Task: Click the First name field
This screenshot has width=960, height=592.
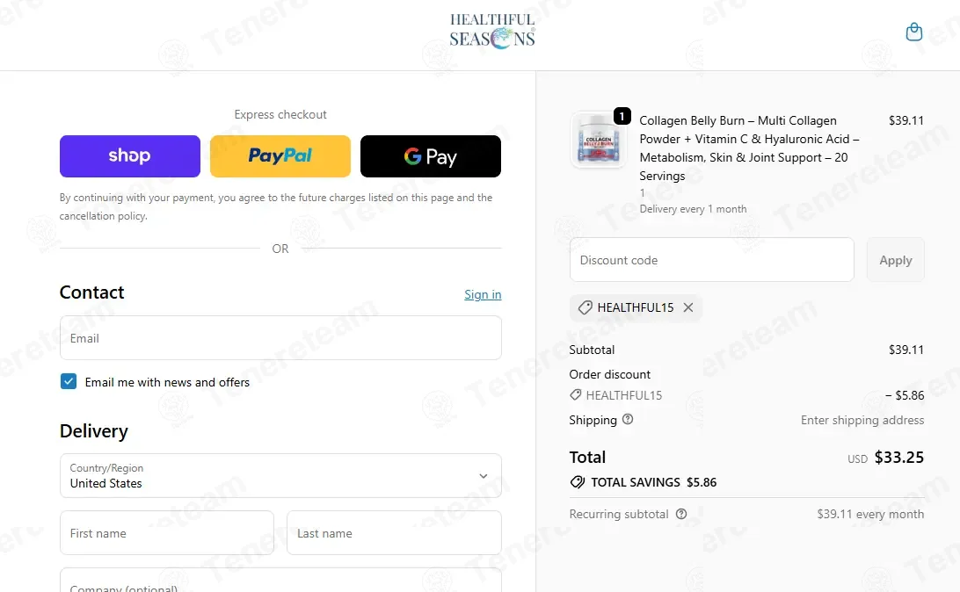Action: point(166,533)
